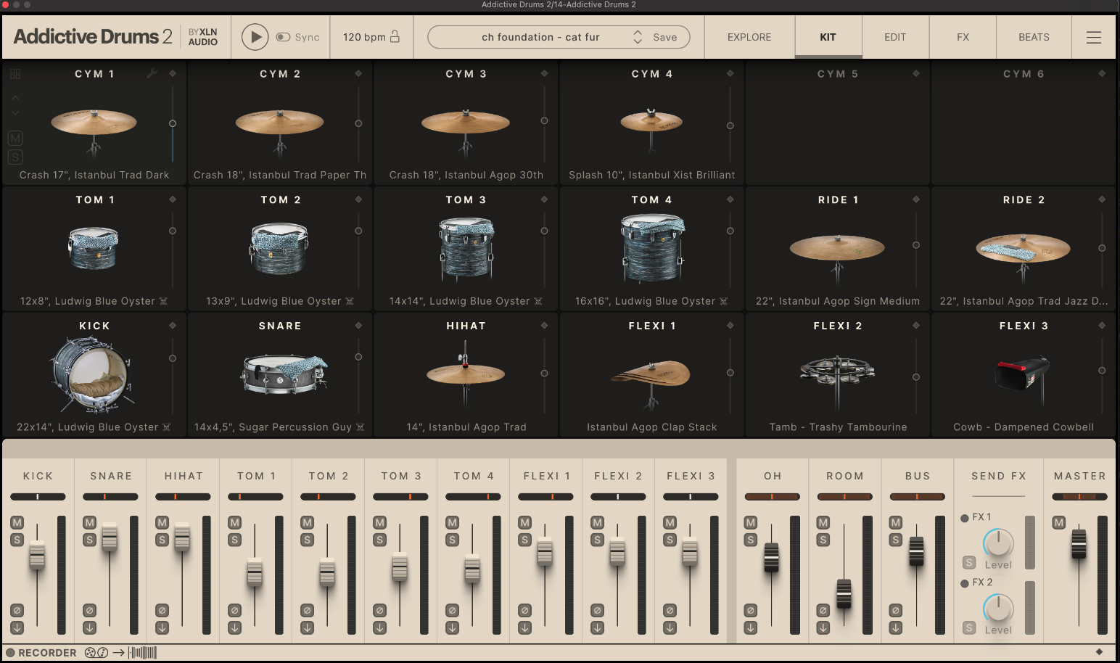This screenshot has height=663, width=1120.
Task: Open the TOM 1 diamond menu
Action: pos(173,199)
